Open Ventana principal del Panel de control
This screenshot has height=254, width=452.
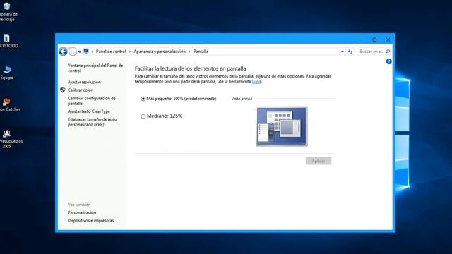point(95,68)
